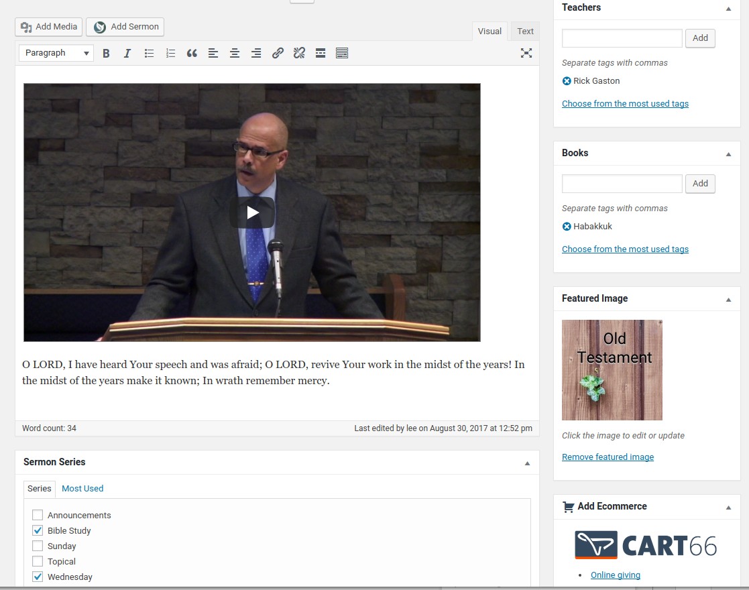This screenshot has width=749, height=590.
Task: Toggle bold formatting in editor toolbar
Action: click(x=106, y=53)
